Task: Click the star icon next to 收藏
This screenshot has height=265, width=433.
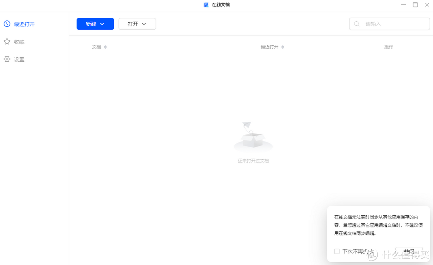Action: [6, 41]
